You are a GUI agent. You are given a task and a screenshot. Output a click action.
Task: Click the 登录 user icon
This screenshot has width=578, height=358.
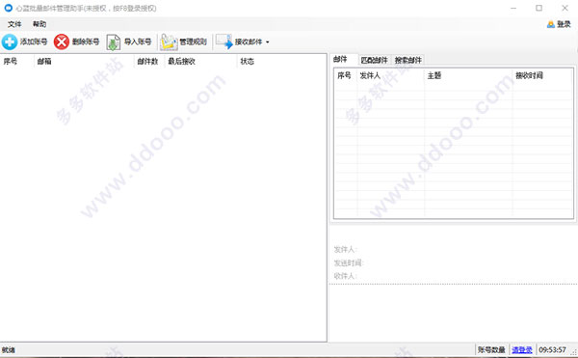[551, 24]
